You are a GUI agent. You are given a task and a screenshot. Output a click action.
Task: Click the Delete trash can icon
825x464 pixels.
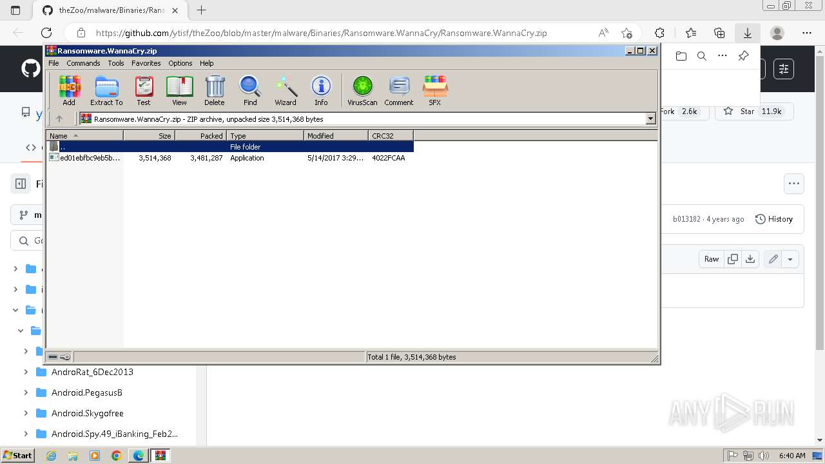(x=215, y=90)
